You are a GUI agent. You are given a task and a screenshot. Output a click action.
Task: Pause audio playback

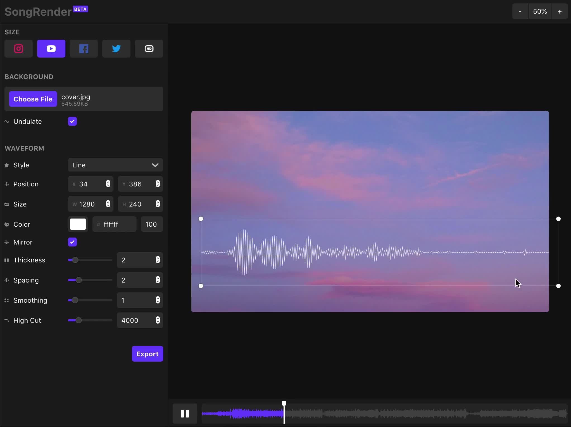pos(185,413)
